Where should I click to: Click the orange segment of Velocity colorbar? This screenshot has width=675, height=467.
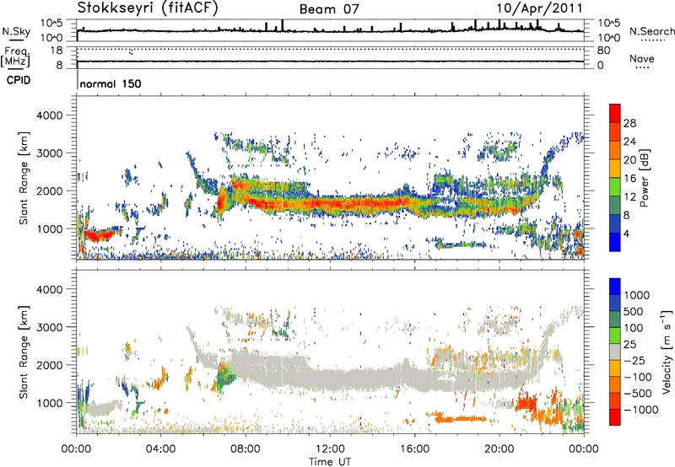click(x=615, y=385)
